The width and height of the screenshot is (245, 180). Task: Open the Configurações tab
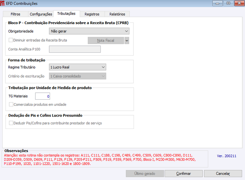click(41, 14)
